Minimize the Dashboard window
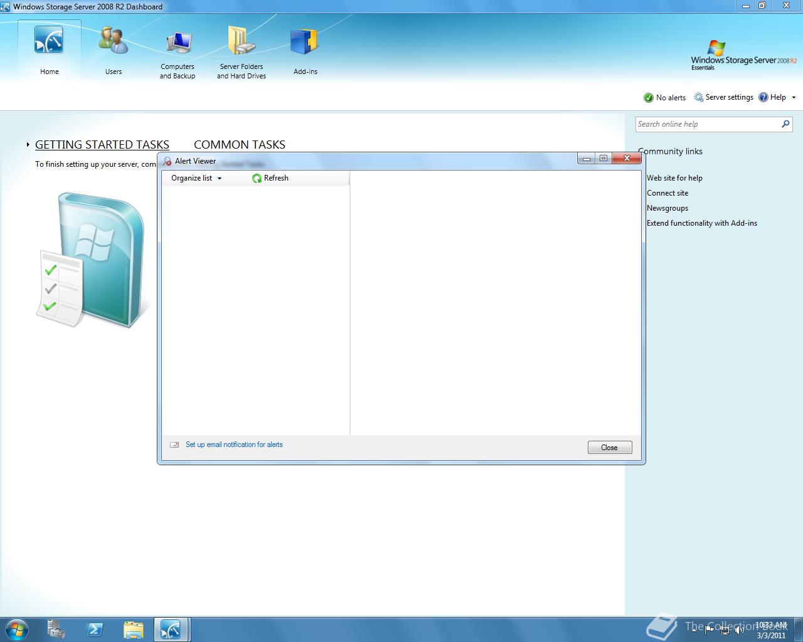 745,6
